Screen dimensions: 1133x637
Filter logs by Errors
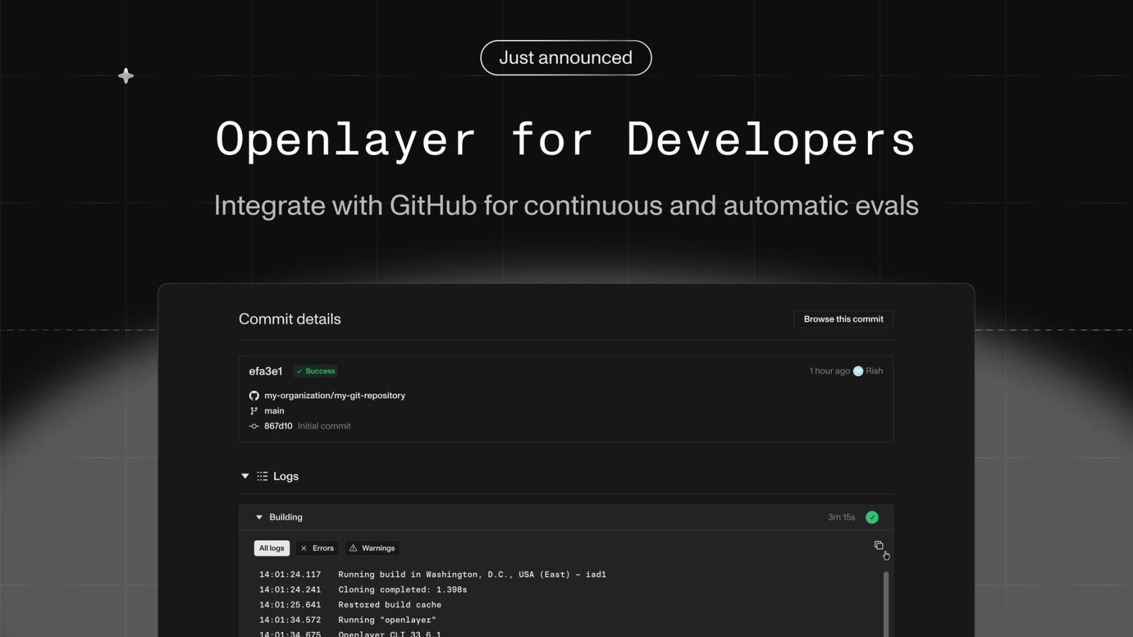[x=317, y=548]
